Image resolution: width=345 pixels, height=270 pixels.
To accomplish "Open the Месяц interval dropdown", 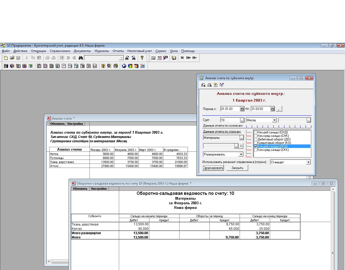I will click(274, 120).
